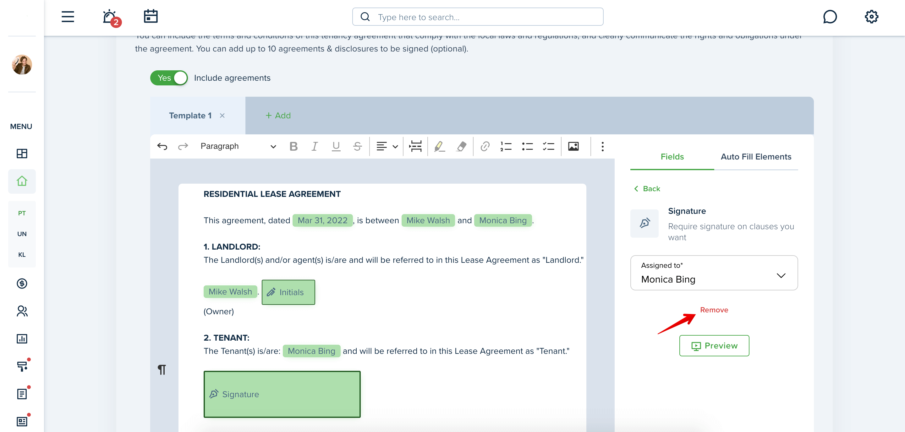This screenshot has height=432, width=905.
Task: Open the PT sidebar item
Action: pos(22,213)
